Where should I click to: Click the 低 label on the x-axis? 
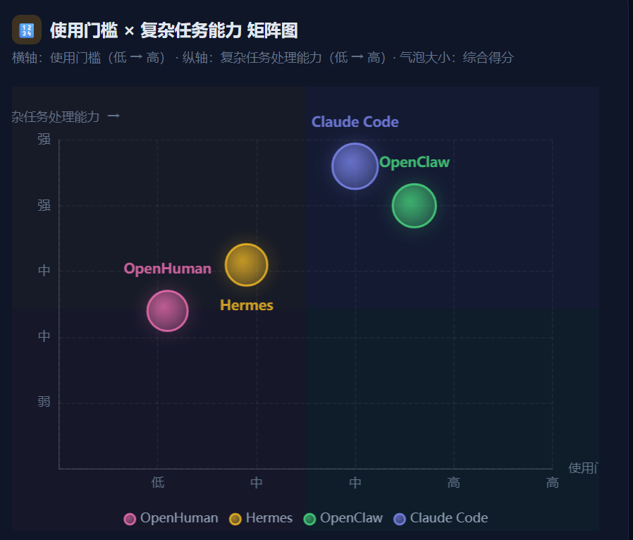point(157,482)
